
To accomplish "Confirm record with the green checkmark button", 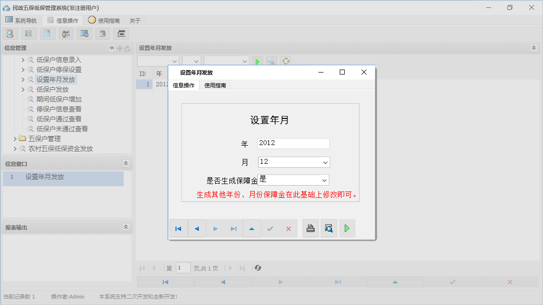I will pos(270,228).
